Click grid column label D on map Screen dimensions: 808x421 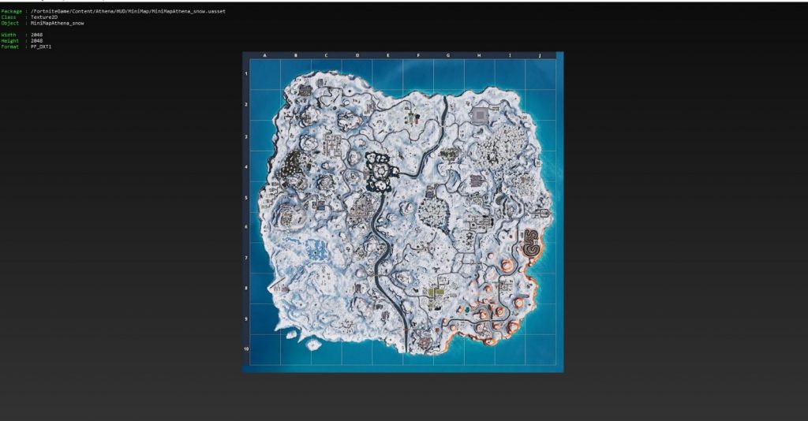357,56
